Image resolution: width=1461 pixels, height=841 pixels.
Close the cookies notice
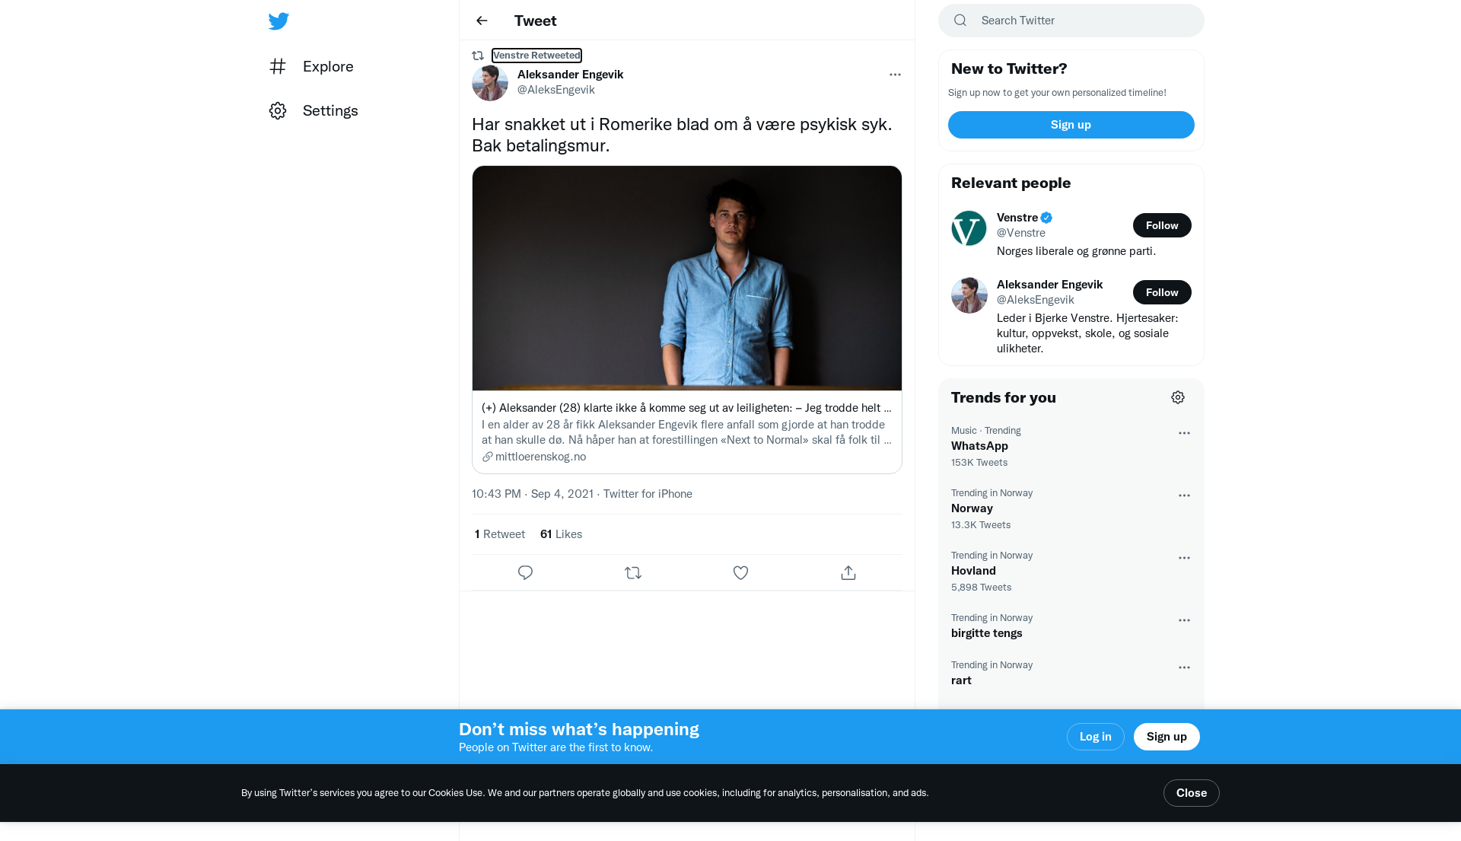tap(1191, 793)
